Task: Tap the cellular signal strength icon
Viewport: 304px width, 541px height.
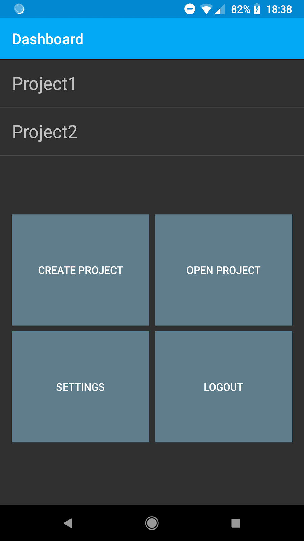Action: point(220,9)
